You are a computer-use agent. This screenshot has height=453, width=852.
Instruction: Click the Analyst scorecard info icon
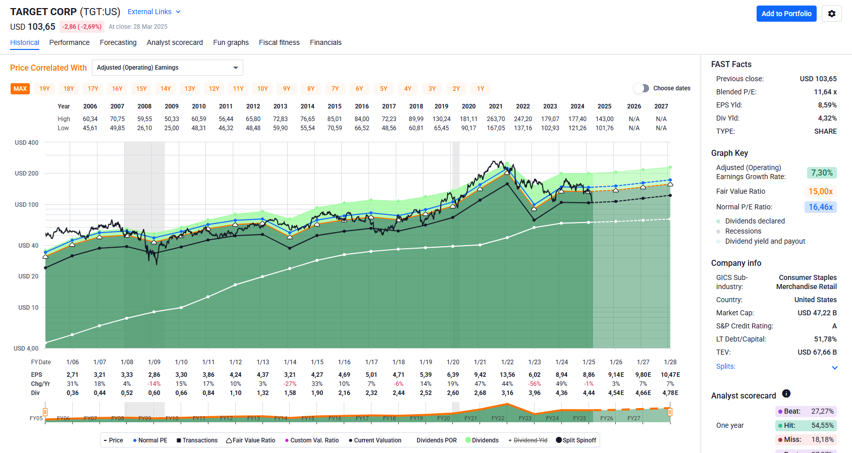coord(786,394)
